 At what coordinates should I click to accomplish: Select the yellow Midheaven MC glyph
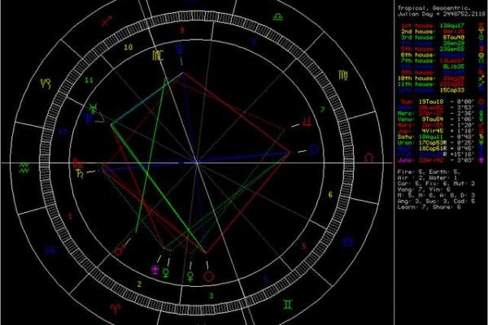coord(156,55)
